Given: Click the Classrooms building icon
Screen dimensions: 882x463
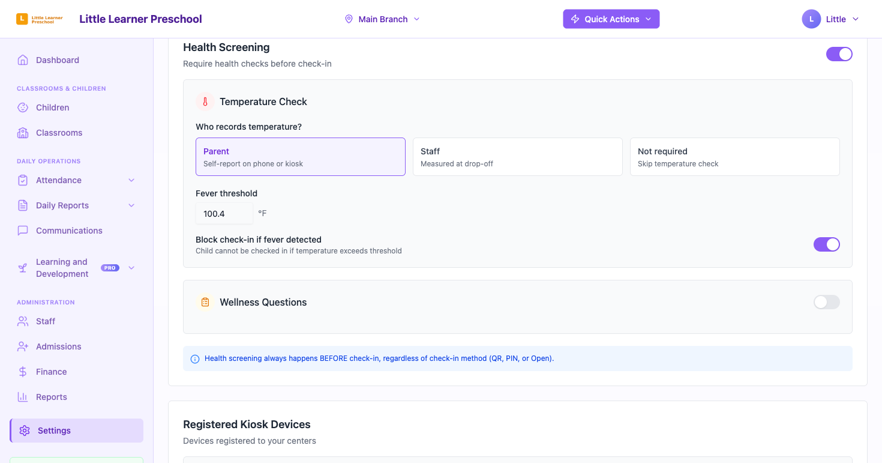Looking at the screenshot, I should point(23,133).
